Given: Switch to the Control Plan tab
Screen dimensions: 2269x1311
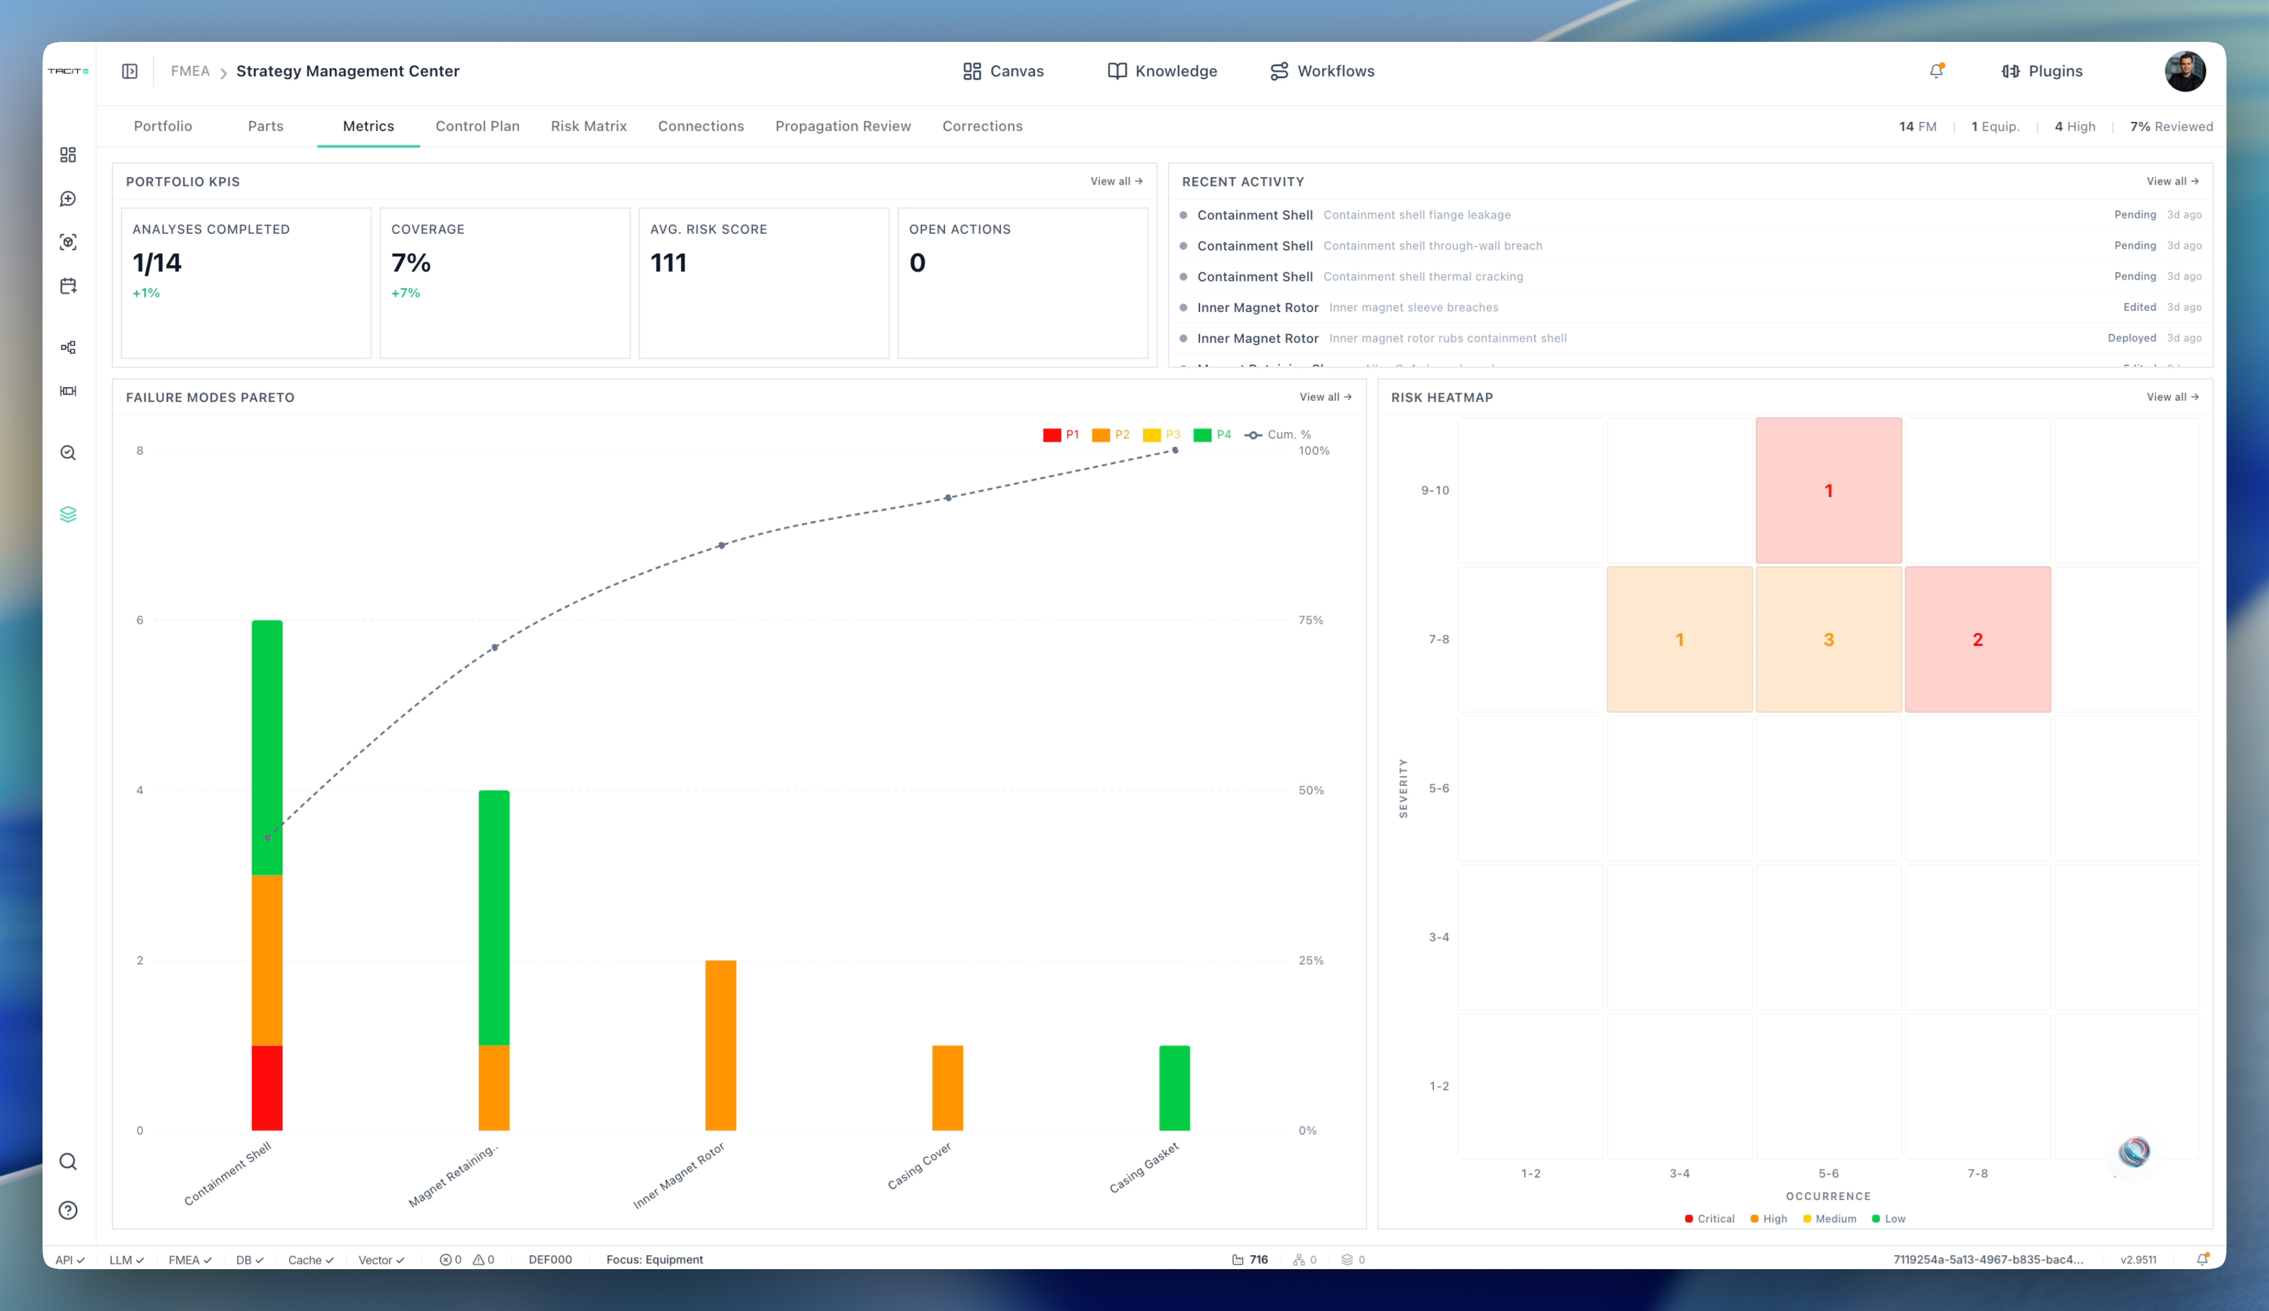Looking at the screenshot, I should click(x=477, y=126).
